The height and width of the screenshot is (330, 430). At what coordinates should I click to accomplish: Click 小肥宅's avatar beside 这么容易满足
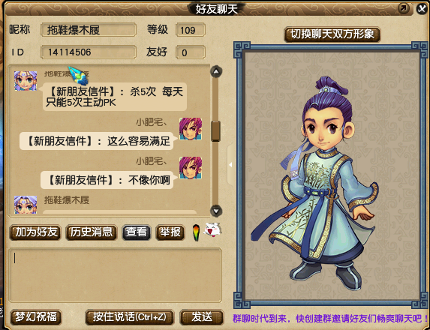coord(191,129)
